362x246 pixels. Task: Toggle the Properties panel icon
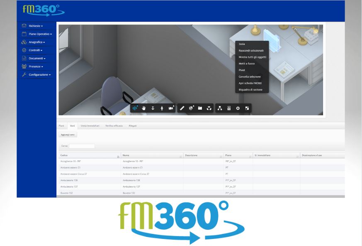tap(229, 108)
